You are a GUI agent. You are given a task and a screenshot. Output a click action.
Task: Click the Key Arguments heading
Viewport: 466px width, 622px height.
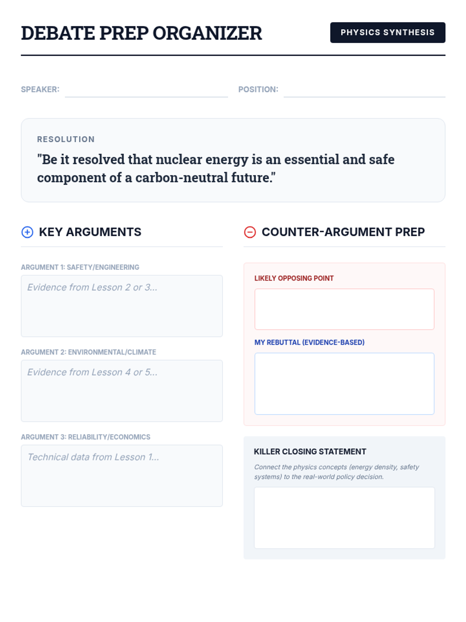point(90,232)
